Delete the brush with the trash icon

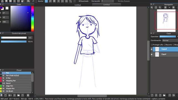pos(28,95)
